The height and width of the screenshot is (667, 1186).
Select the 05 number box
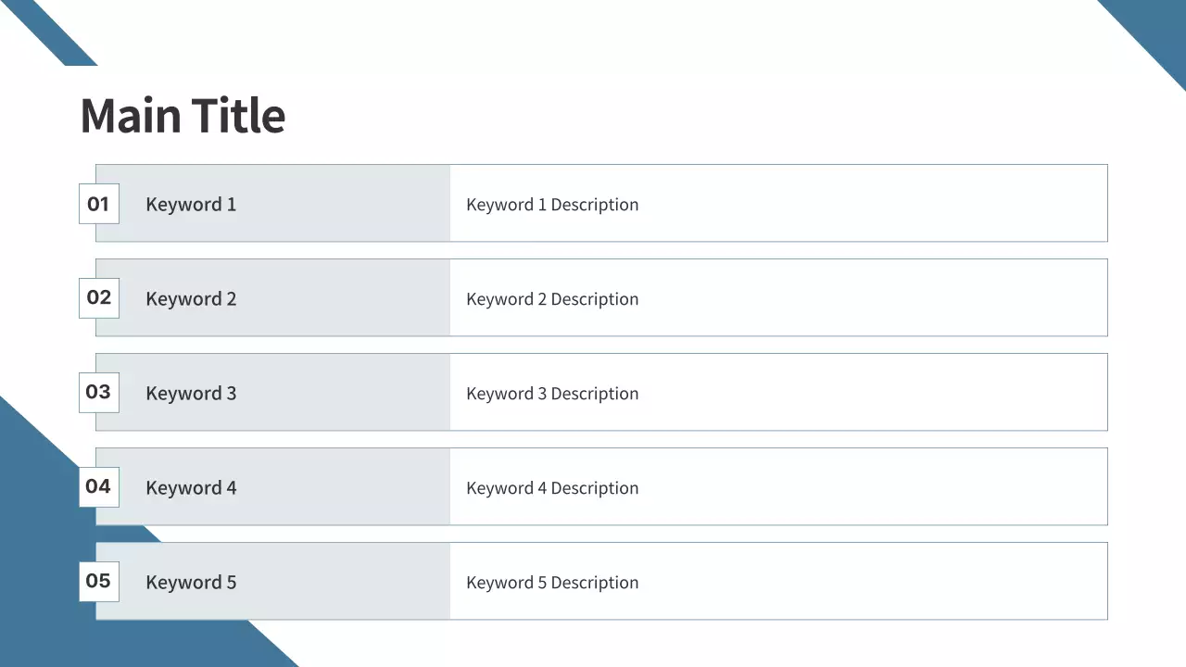point(98,581)
